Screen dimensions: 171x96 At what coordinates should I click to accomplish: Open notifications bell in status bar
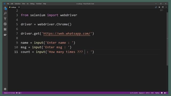click(165, 93)
